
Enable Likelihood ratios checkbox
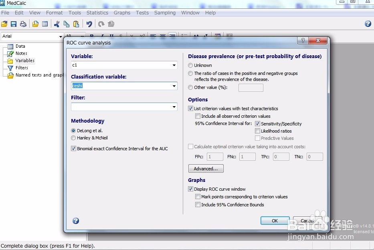tap(257, 131)
